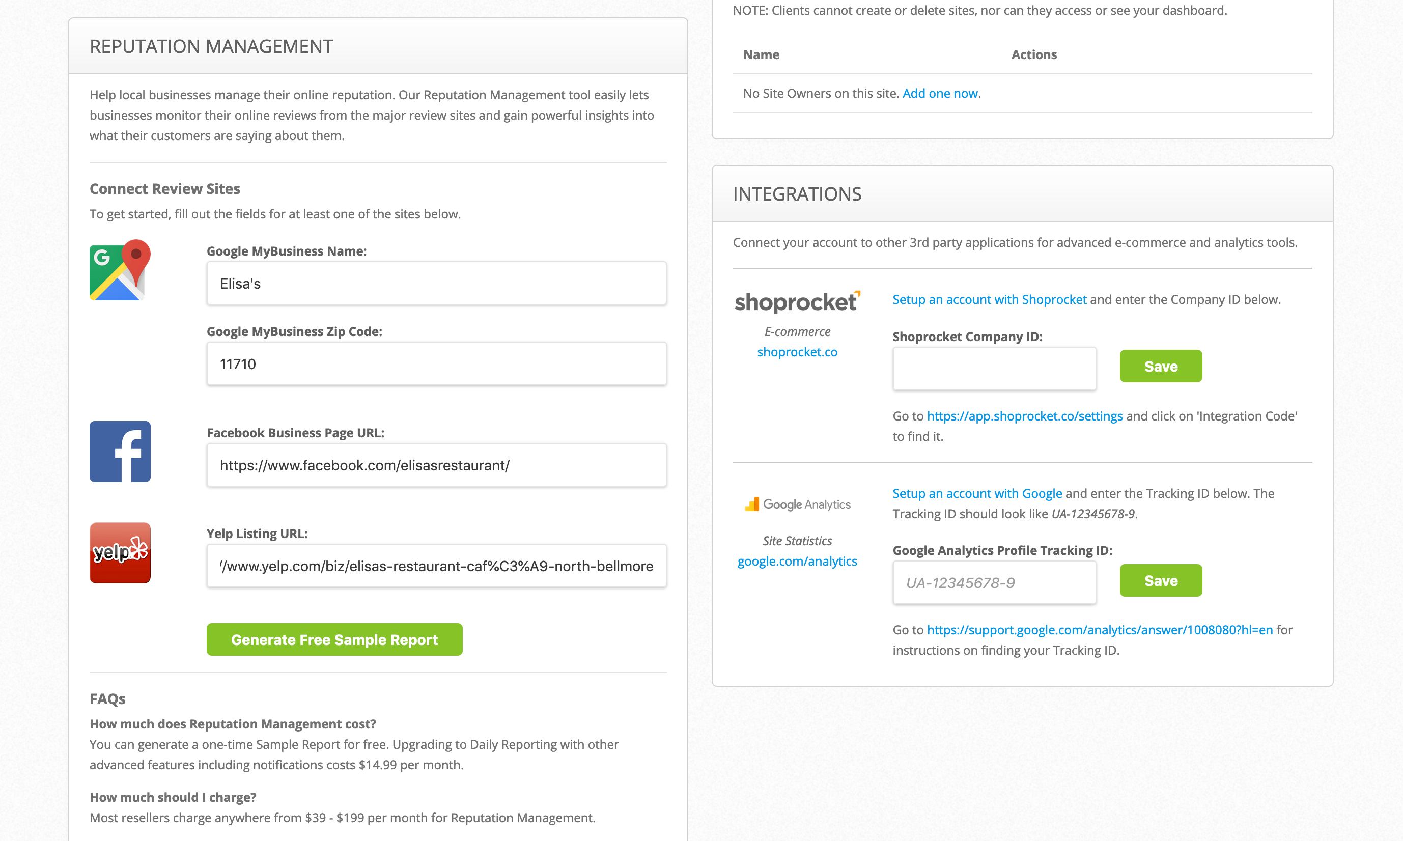The height and width of the screenshot is (841, 1403).
Task: Open the Add one now link
Action: click(940, 93)
